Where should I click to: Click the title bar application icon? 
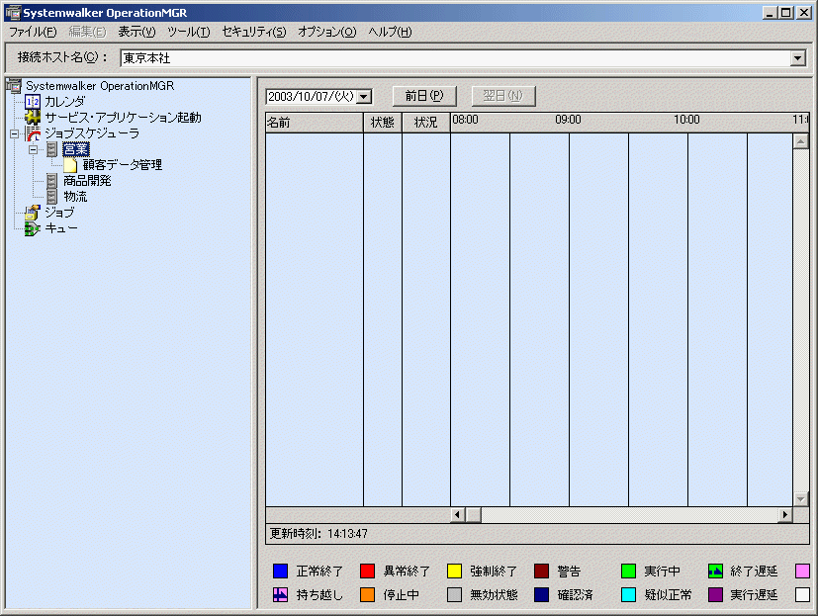click(x=13, y=13)
